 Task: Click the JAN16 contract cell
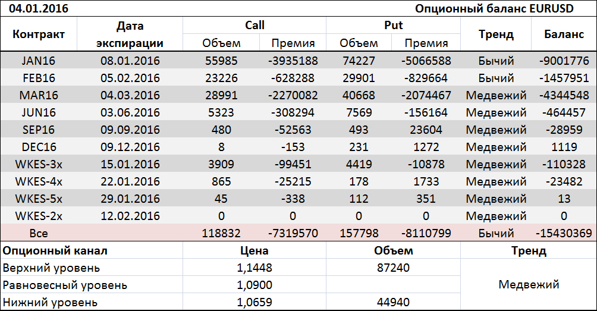pyautogui.click(x=39, y=61)
